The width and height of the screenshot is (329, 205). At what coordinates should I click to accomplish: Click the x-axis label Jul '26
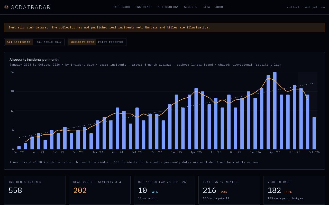[295, 152]
